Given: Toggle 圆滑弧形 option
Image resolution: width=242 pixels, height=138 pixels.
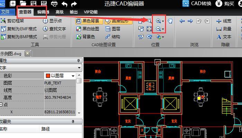Looking at the screenshot, I should (x=118, y=21).
